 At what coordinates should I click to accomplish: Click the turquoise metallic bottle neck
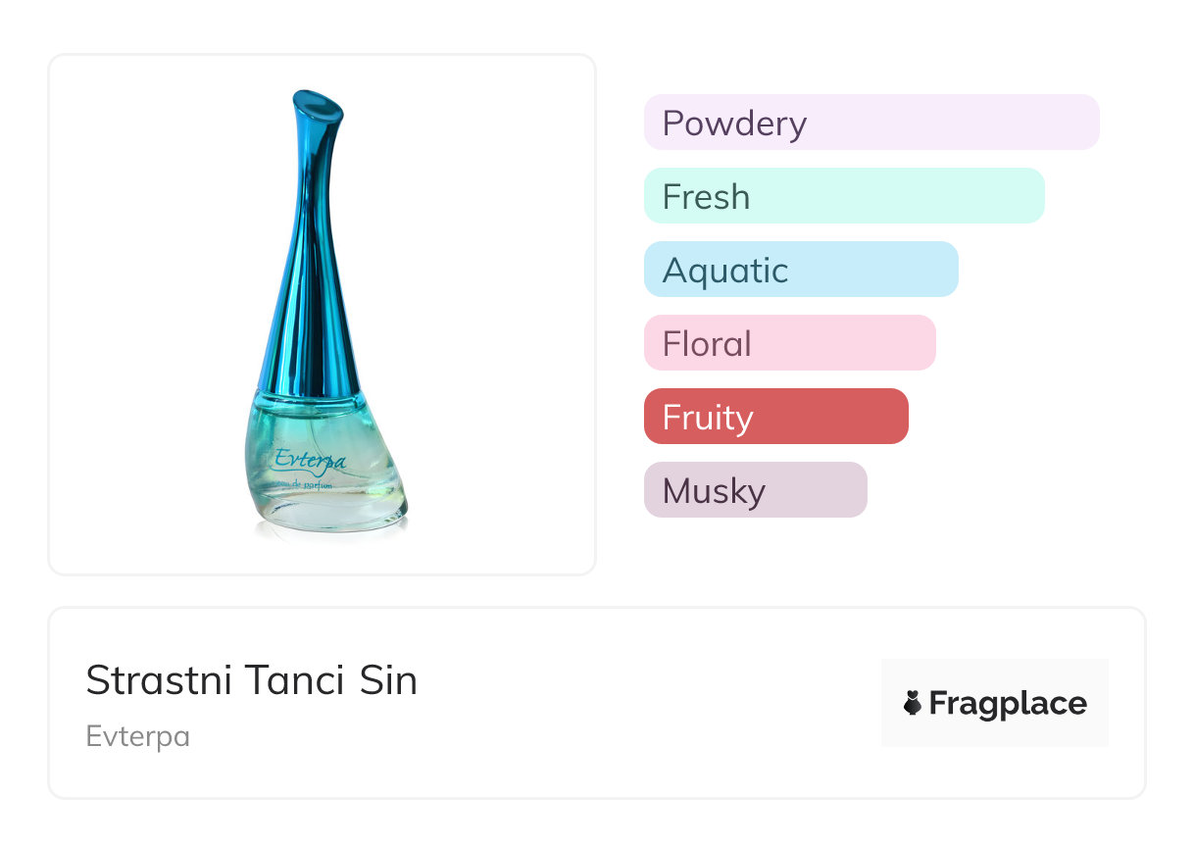(x=308, y=274)
